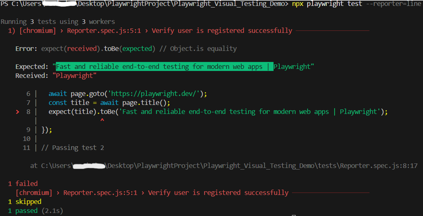Click the '1 skipped' summary line
Image resolution: width=423 pixels, height=216 pixels.
(x=25, y=202)
